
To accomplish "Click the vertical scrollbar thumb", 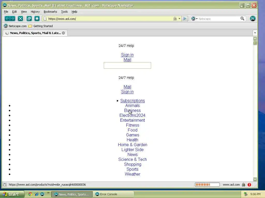I will click(255, 43).
